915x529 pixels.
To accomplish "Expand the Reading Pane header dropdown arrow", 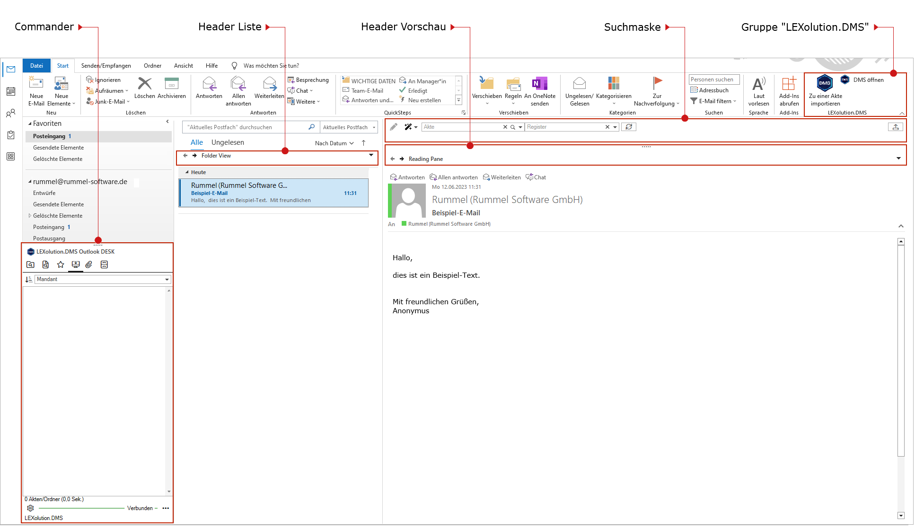I will point(898,159).
